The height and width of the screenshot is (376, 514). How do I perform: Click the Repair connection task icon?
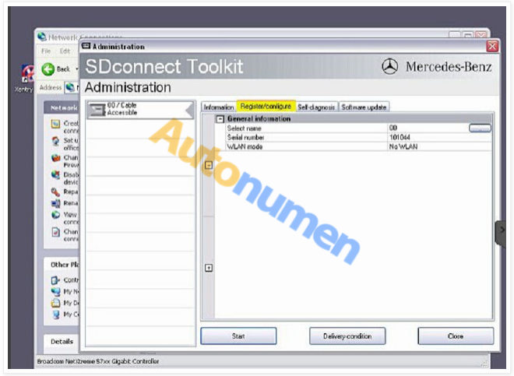click(x=56, y=192)
